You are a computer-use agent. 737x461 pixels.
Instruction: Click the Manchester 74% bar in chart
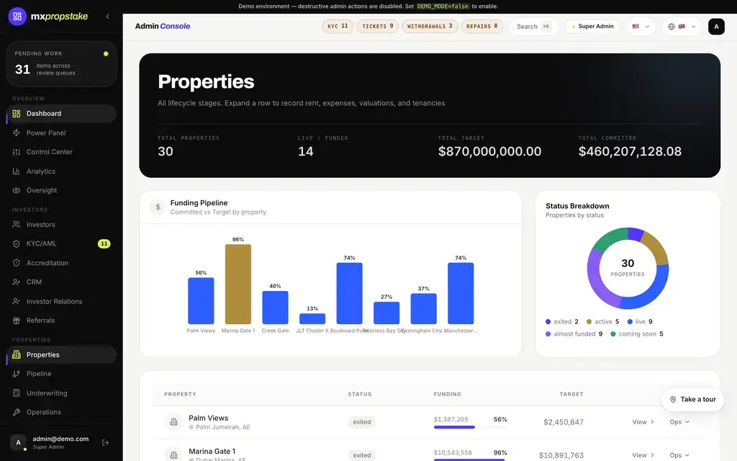[x=461, y=294]
